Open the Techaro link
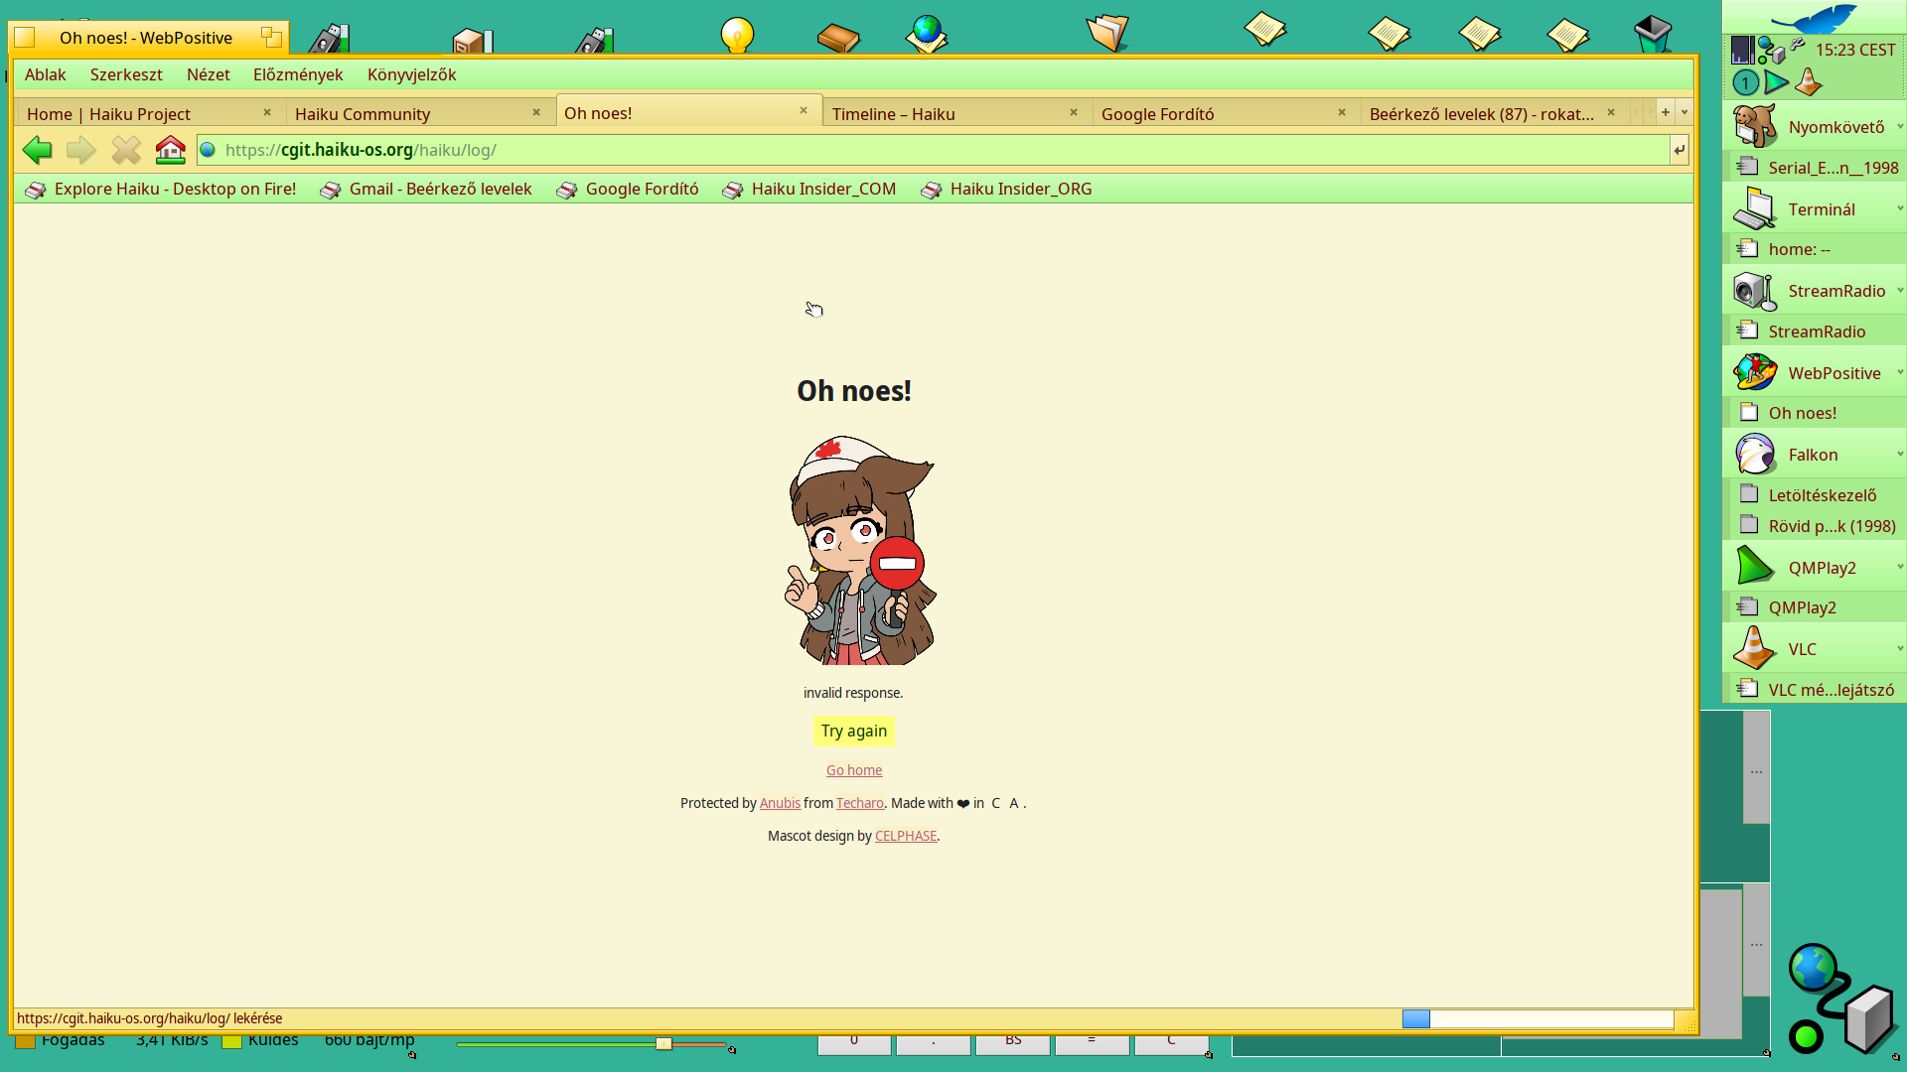This screenshot has height=1072, width=1907. pos(860,803)
